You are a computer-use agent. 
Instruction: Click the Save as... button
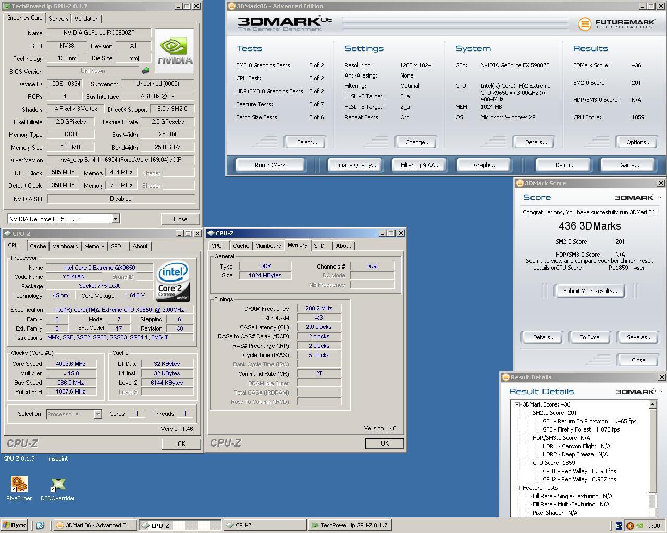(x=639, y=337)
